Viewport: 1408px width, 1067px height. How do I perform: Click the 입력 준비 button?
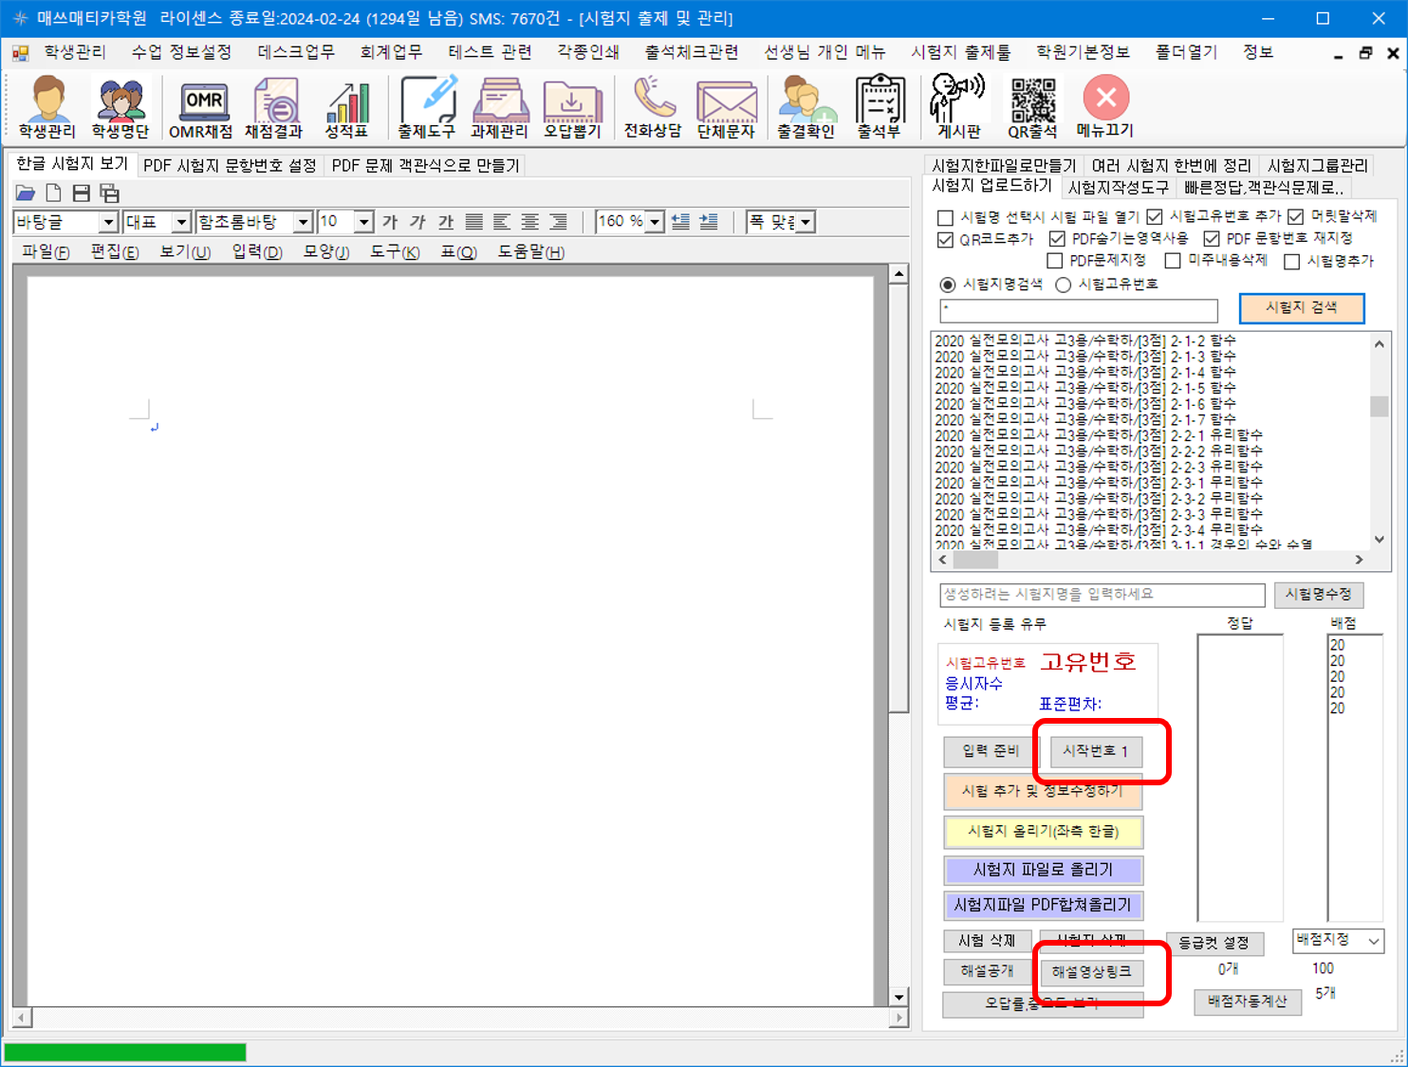tap(991, 751)
